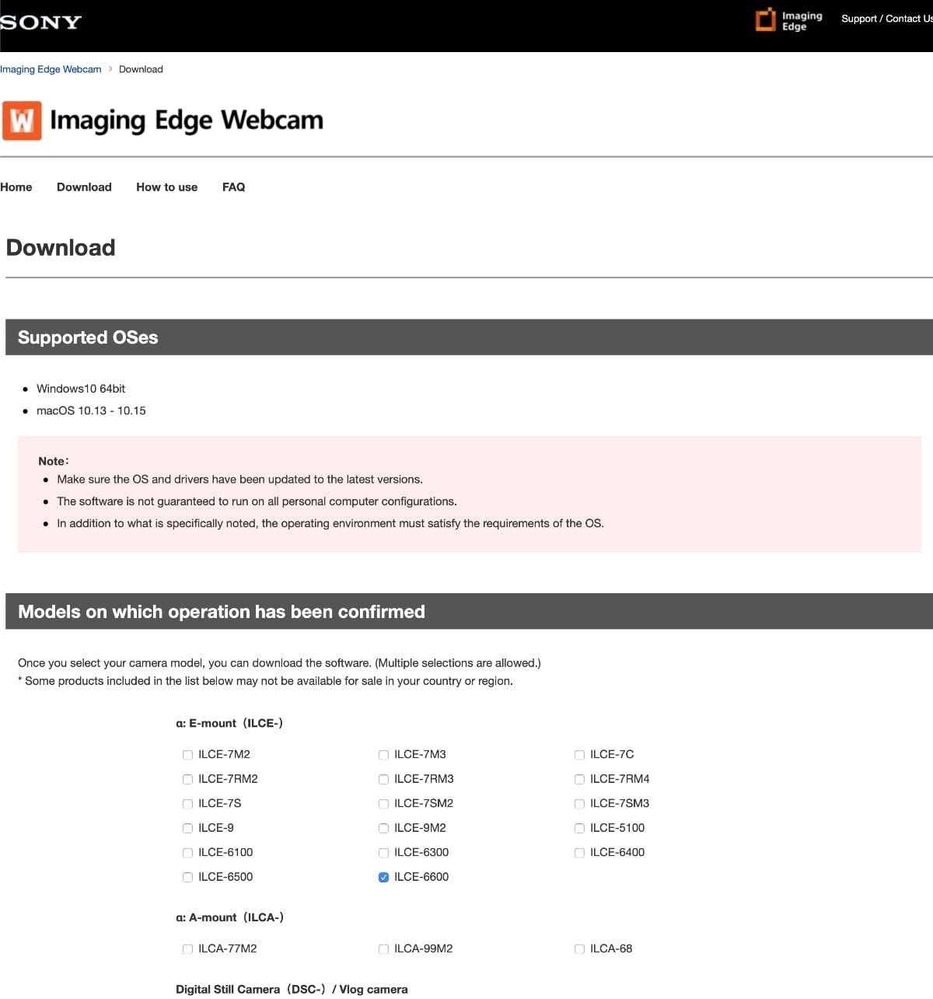This screenshot has height=999, width=933.
Task: Click the Sony logo in header
Action: click(40, 22)
